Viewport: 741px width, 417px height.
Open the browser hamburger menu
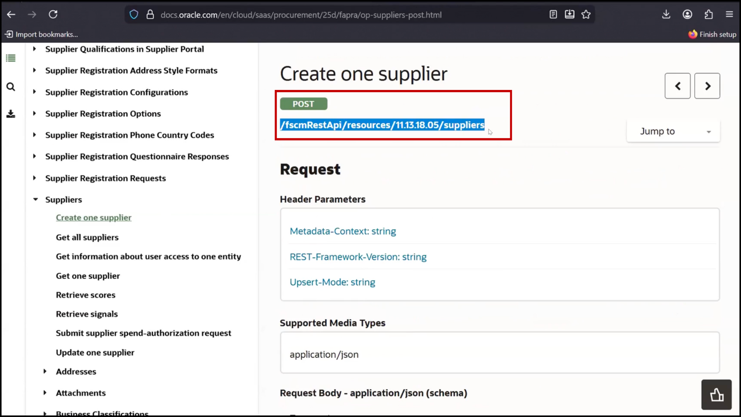[729, 15]
